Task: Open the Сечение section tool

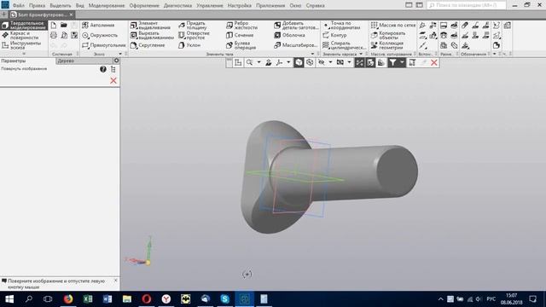Action: coord(240,35)
